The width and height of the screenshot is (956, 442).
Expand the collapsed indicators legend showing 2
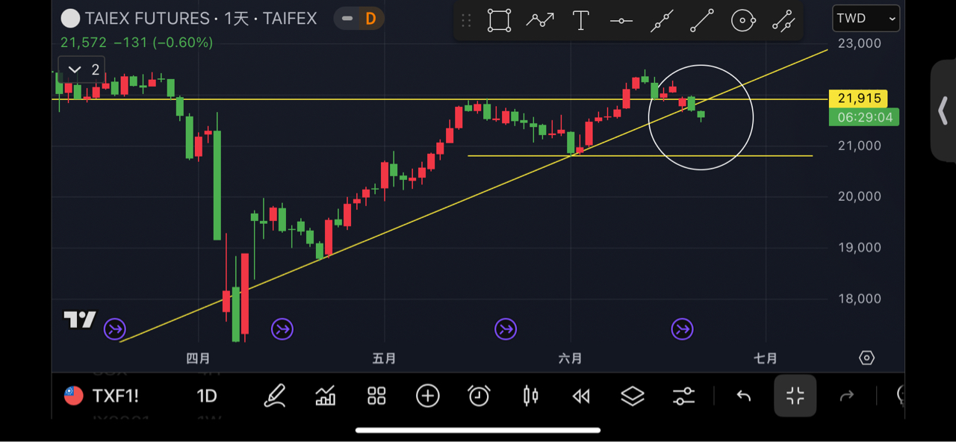[x=81, y=69]
